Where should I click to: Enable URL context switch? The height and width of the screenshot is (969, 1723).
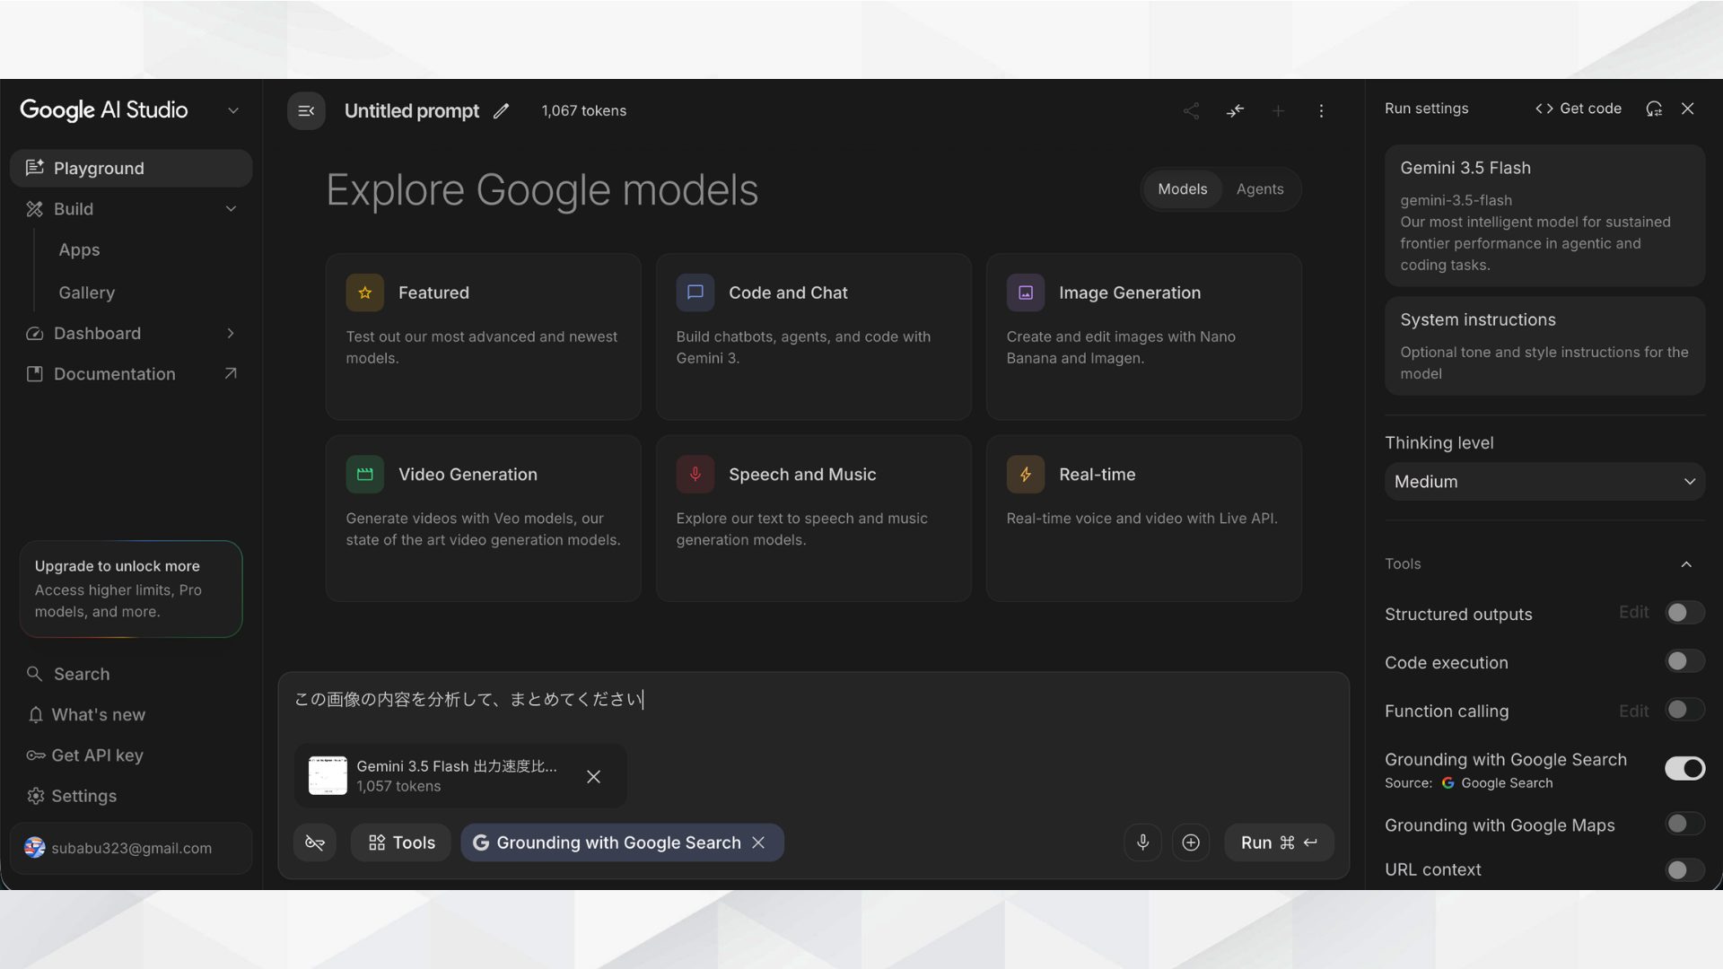tap(1684, 869)
